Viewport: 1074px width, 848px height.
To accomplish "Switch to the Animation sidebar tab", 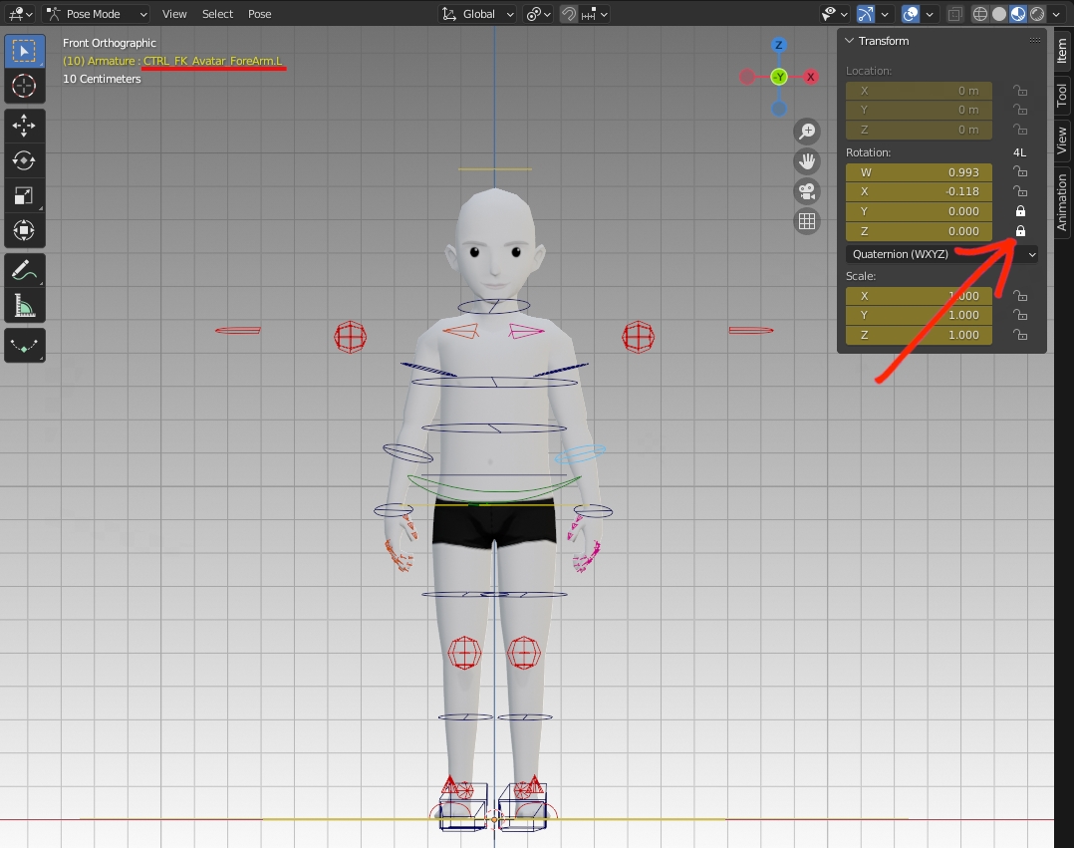I will [1062, 202].
